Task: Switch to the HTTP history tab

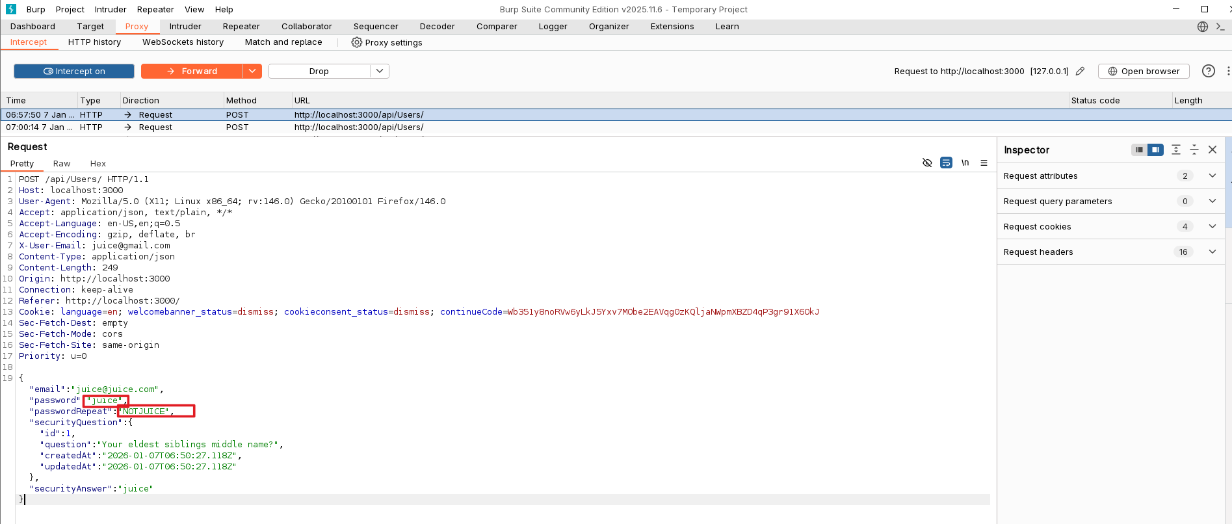Action: (94, 42)
